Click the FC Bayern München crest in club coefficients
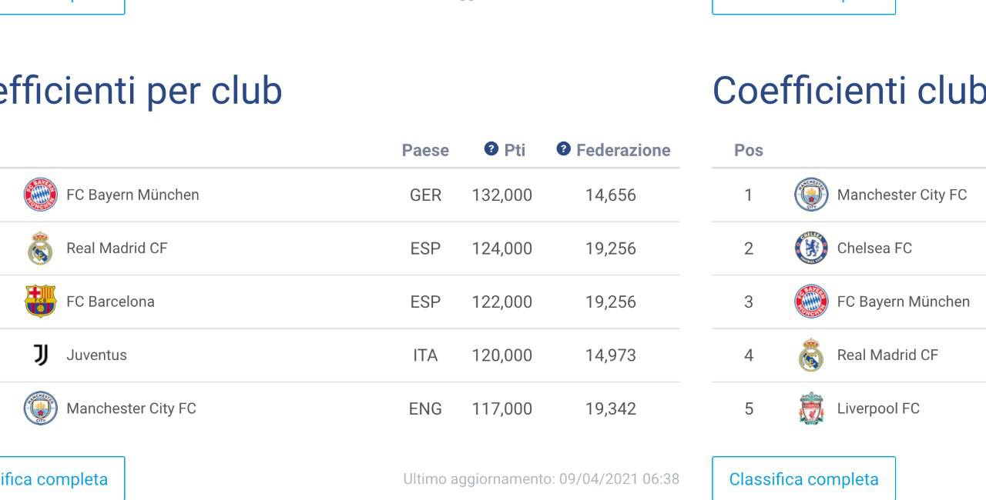The height and width of the screenshot is (500, 986). click(40, 195)
